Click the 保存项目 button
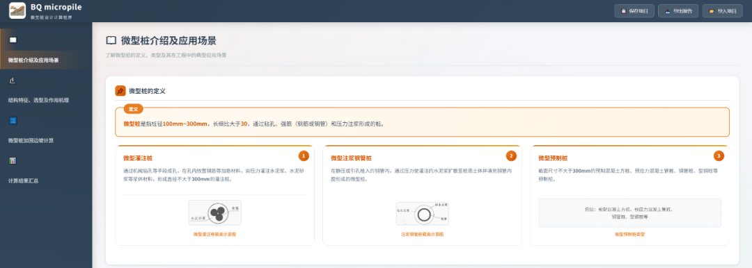This screenshot has width=752, height=268. 634,11
